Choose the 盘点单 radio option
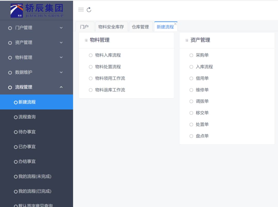Viewport: 278px width, 207px height. click(x=191, y=136)
